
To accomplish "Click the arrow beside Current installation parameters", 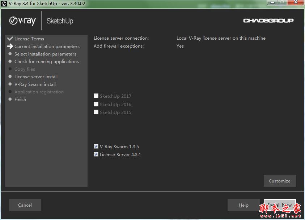I will click(x=10, y=46).
